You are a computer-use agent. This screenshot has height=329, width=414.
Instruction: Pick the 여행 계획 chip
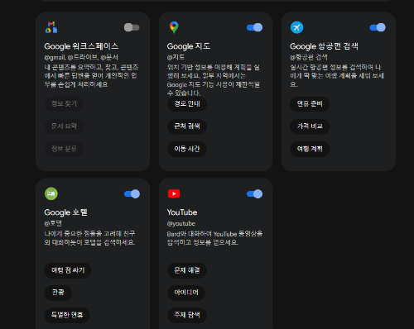310,149
